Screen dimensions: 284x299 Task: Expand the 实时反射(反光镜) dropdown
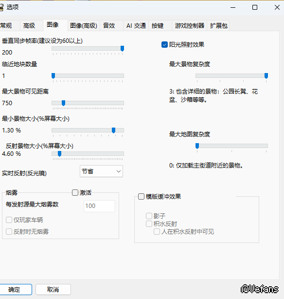tap(101, 171)
